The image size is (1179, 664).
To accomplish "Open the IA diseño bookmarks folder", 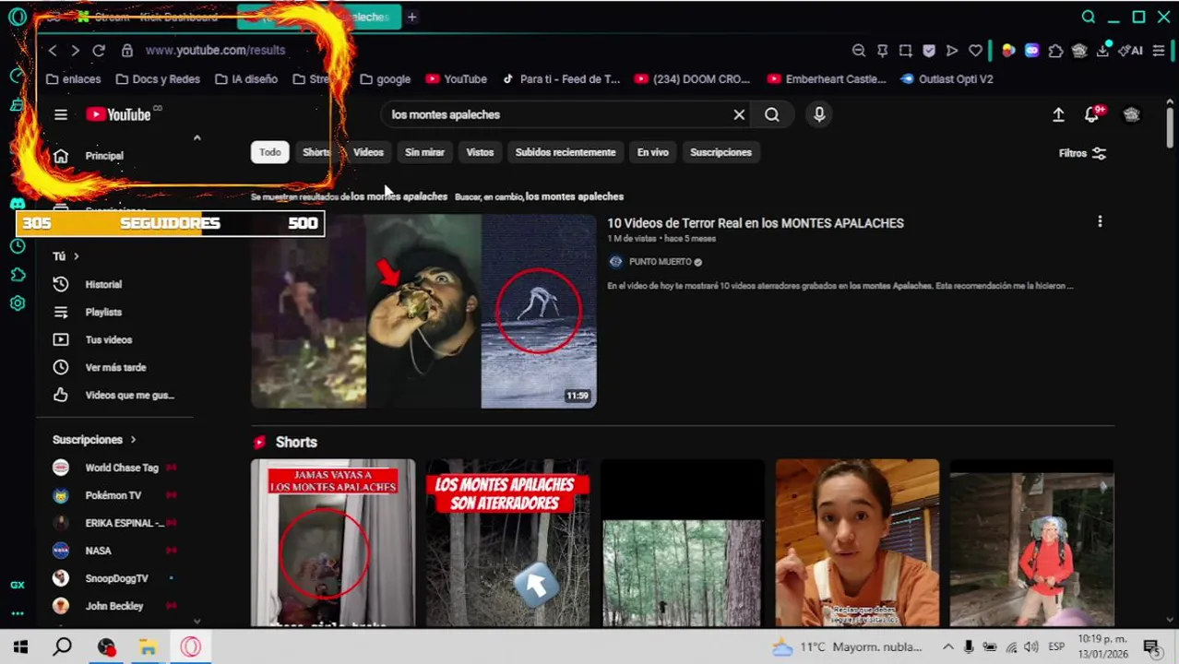I will tap(246, 79).
